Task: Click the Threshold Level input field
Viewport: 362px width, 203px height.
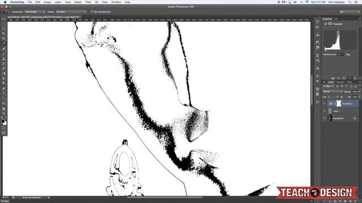Action: tap(341, 55)
